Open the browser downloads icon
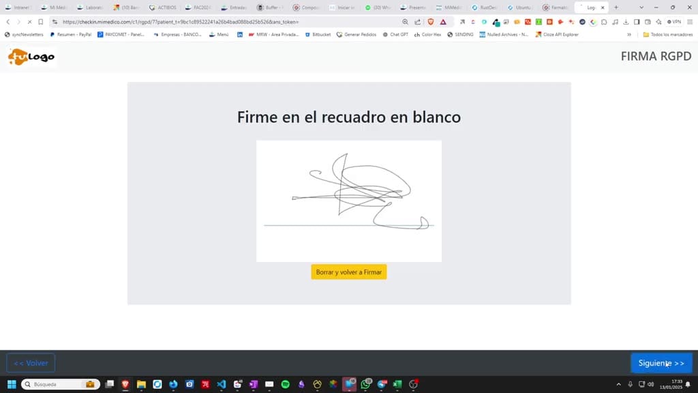The width and height of the screenshot is (698, 393). 626,22
